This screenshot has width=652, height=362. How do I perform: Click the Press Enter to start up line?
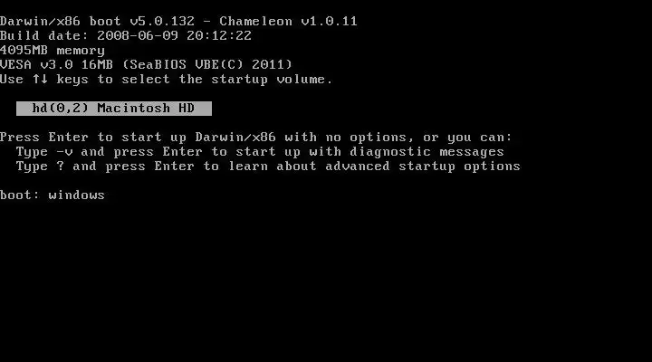[256, 138]
